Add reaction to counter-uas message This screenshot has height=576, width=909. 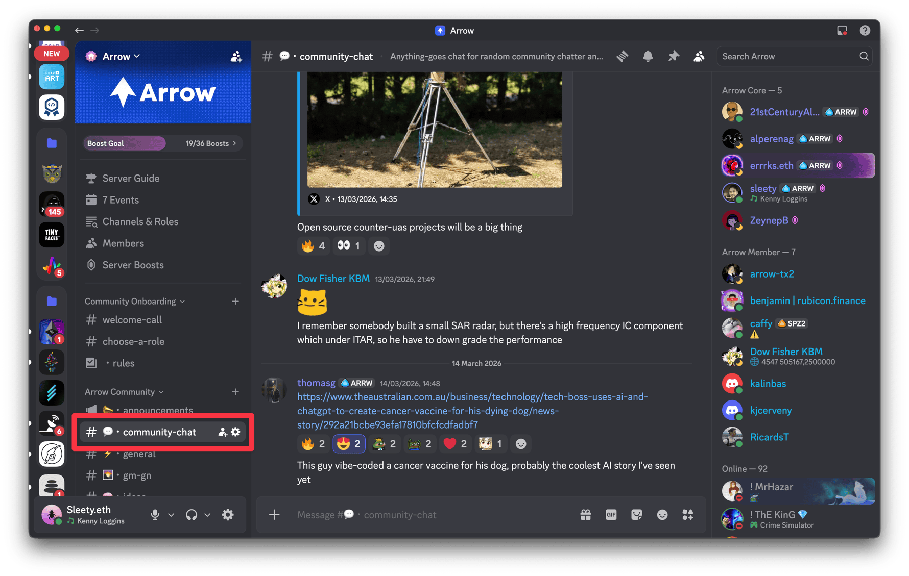pos(379,246)
